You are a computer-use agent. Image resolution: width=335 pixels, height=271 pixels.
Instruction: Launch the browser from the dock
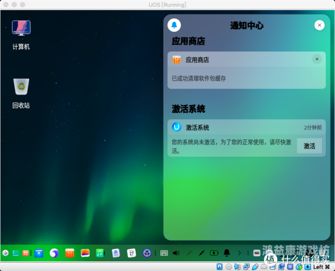pyautogui.click(x=54, y=253)
